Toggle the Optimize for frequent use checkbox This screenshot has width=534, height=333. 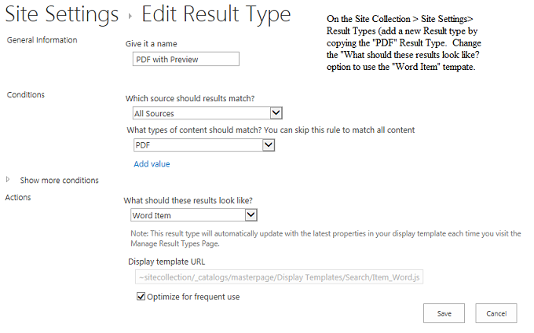click(x=141, y=297)
